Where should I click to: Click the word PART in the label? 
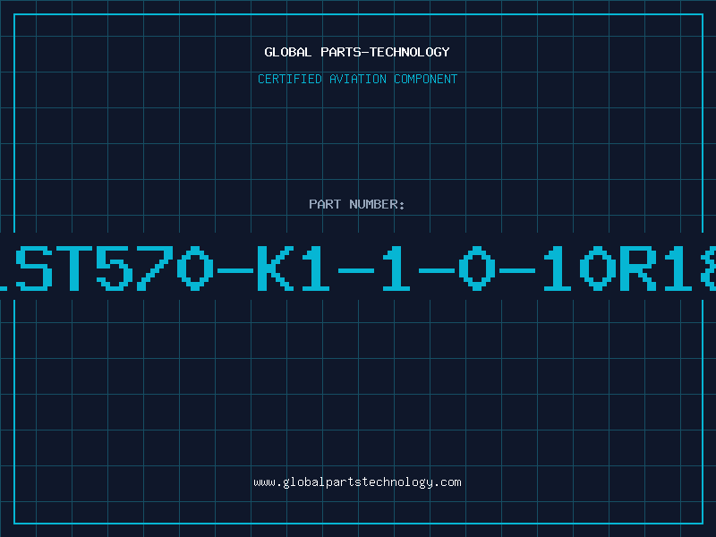tap(325, 204)
